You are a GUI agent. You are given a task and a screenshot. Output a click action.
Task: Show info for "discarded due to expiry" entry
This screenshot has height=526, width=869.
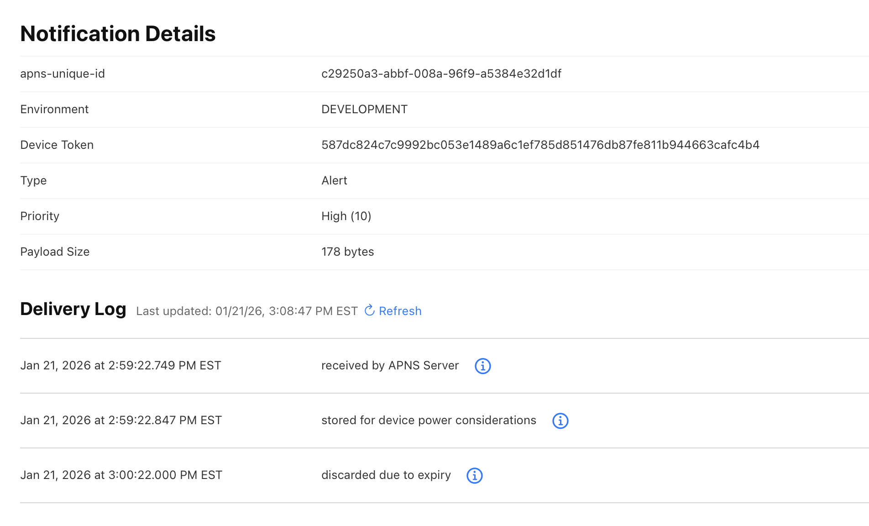point(474,475)
